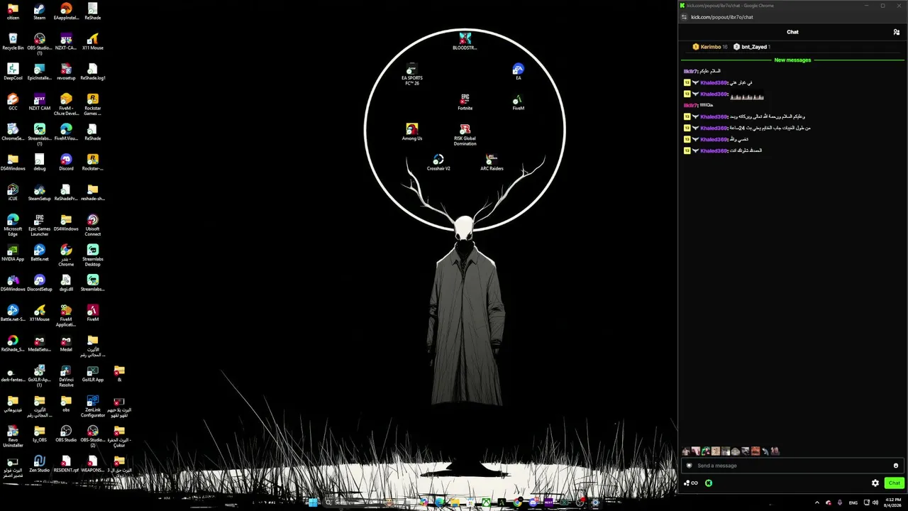908x511 pixels.
Task: Select the DeepCool desktop icon
Action: [13, 72]
